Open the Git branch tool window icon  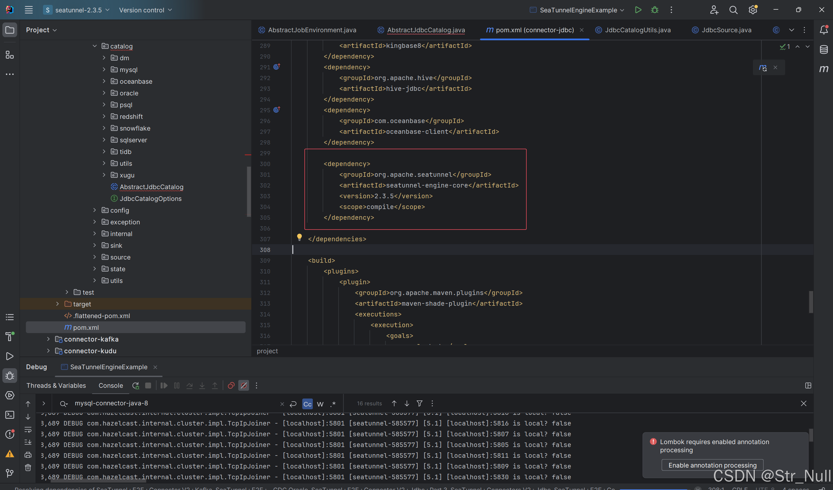tap(9, 473)
